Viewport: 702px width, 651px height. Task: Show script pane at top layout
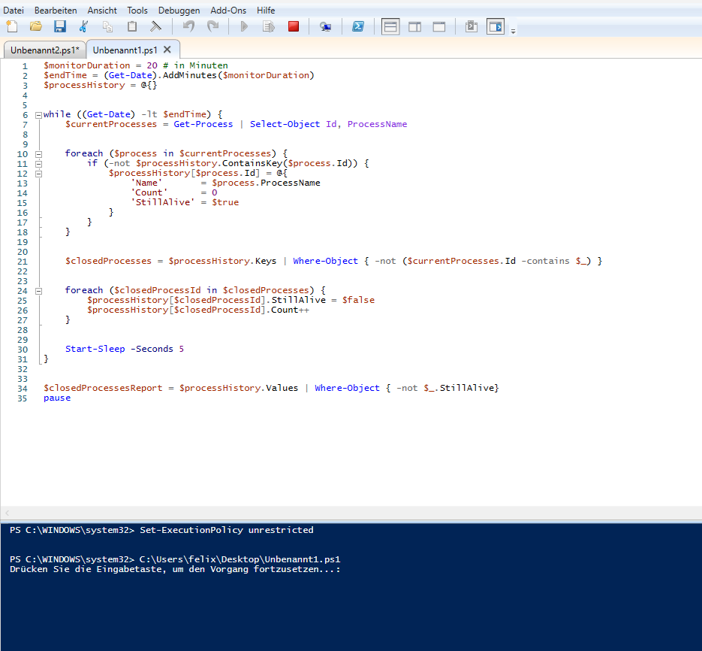coord(390,27)
